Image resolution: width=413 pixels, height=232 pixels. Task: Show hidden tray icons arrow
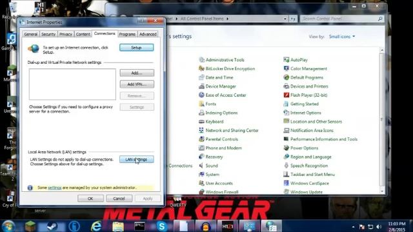(x=353, y=227)
